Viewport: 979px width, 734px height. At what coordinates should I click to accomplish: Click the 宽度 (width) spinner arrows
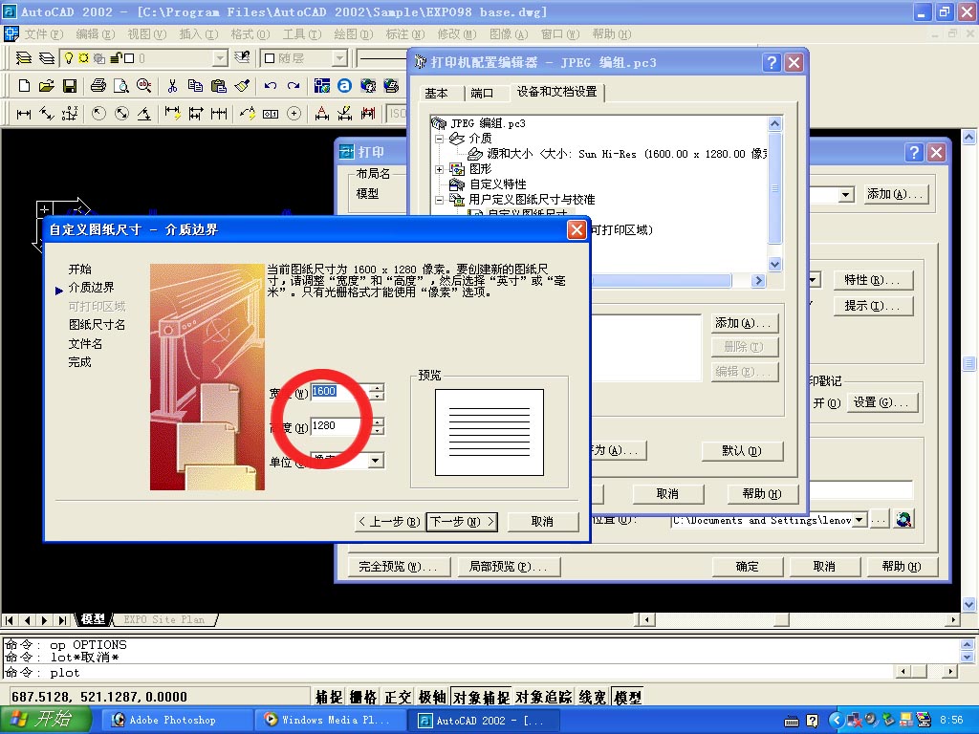click(377, 392)
